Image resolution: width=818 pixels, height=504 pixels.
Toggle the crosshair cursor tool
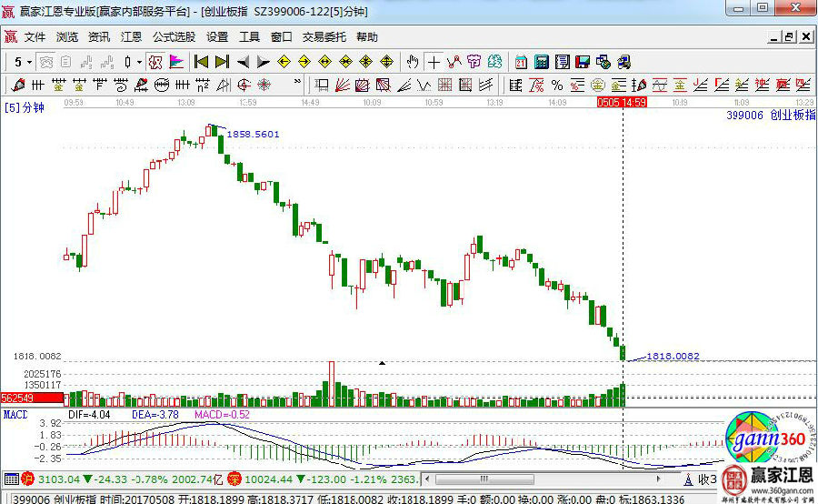(434, 62)
